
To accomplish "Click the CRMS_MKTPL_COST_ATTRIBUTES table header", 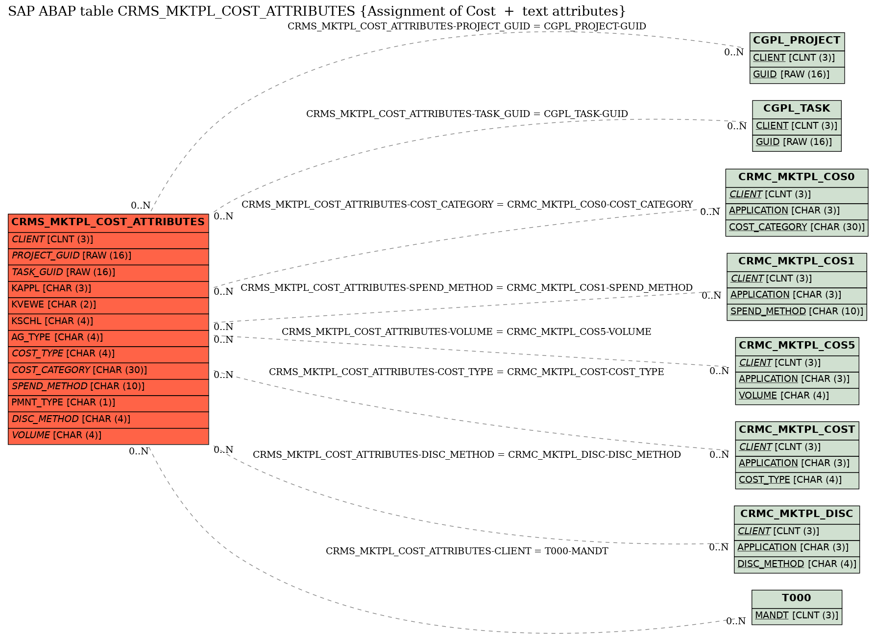I will [108, 222].
